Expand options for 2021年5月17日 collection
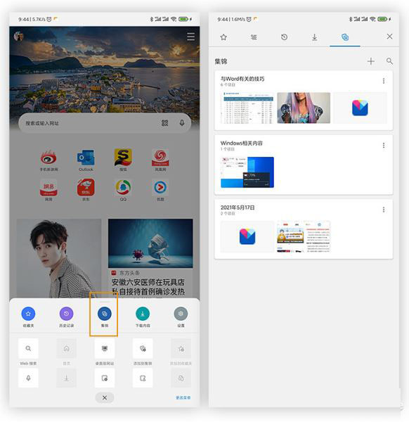409x422 pixels. [384, 210]
